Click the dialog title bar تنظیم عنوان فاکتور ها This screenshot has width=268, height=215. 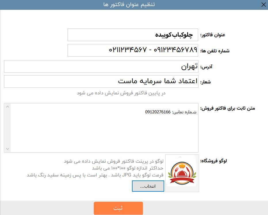click(x=129, y=4)
